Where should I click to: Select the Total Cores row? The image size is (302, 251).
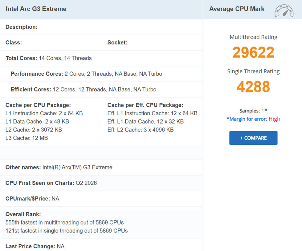pos(48,58)
